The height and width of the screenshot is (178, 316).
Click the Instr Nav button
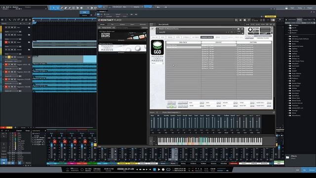click(x=145, y=28)
